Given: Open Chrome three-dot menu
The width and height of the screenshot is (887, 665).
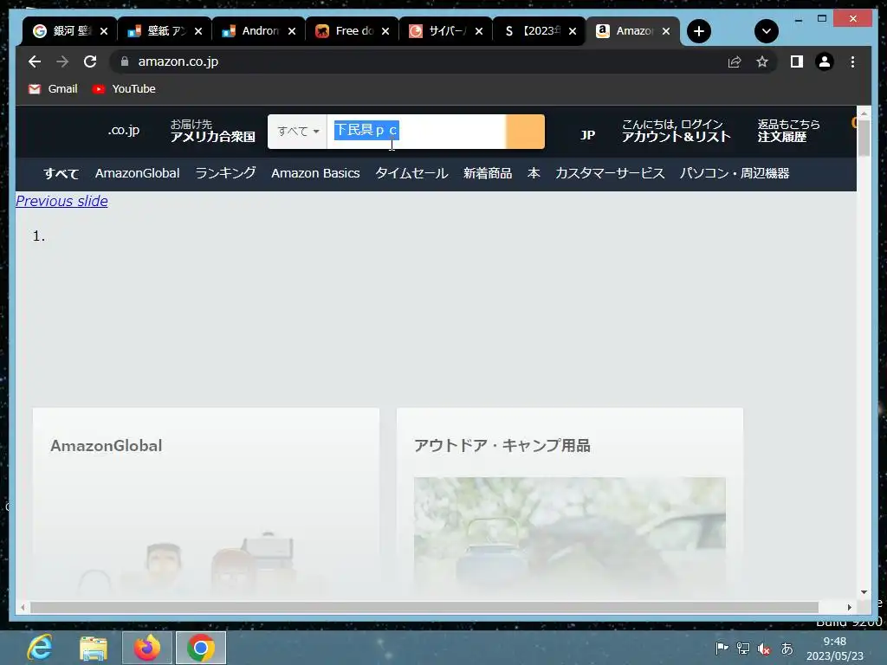Looking at the screenshot, I should (x=852, y=61).
